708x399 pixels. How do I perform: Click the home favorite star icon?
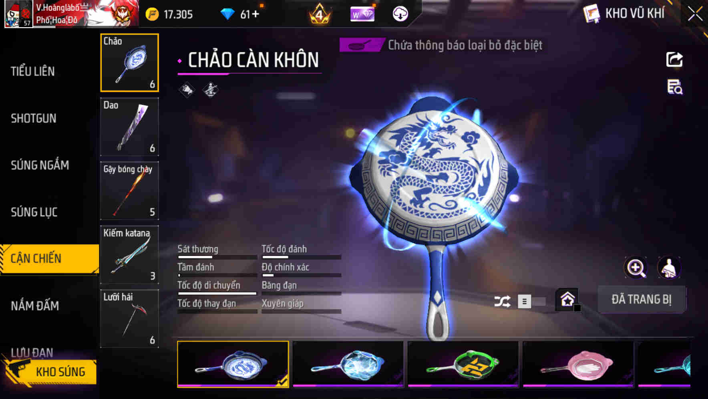[567, 299]
